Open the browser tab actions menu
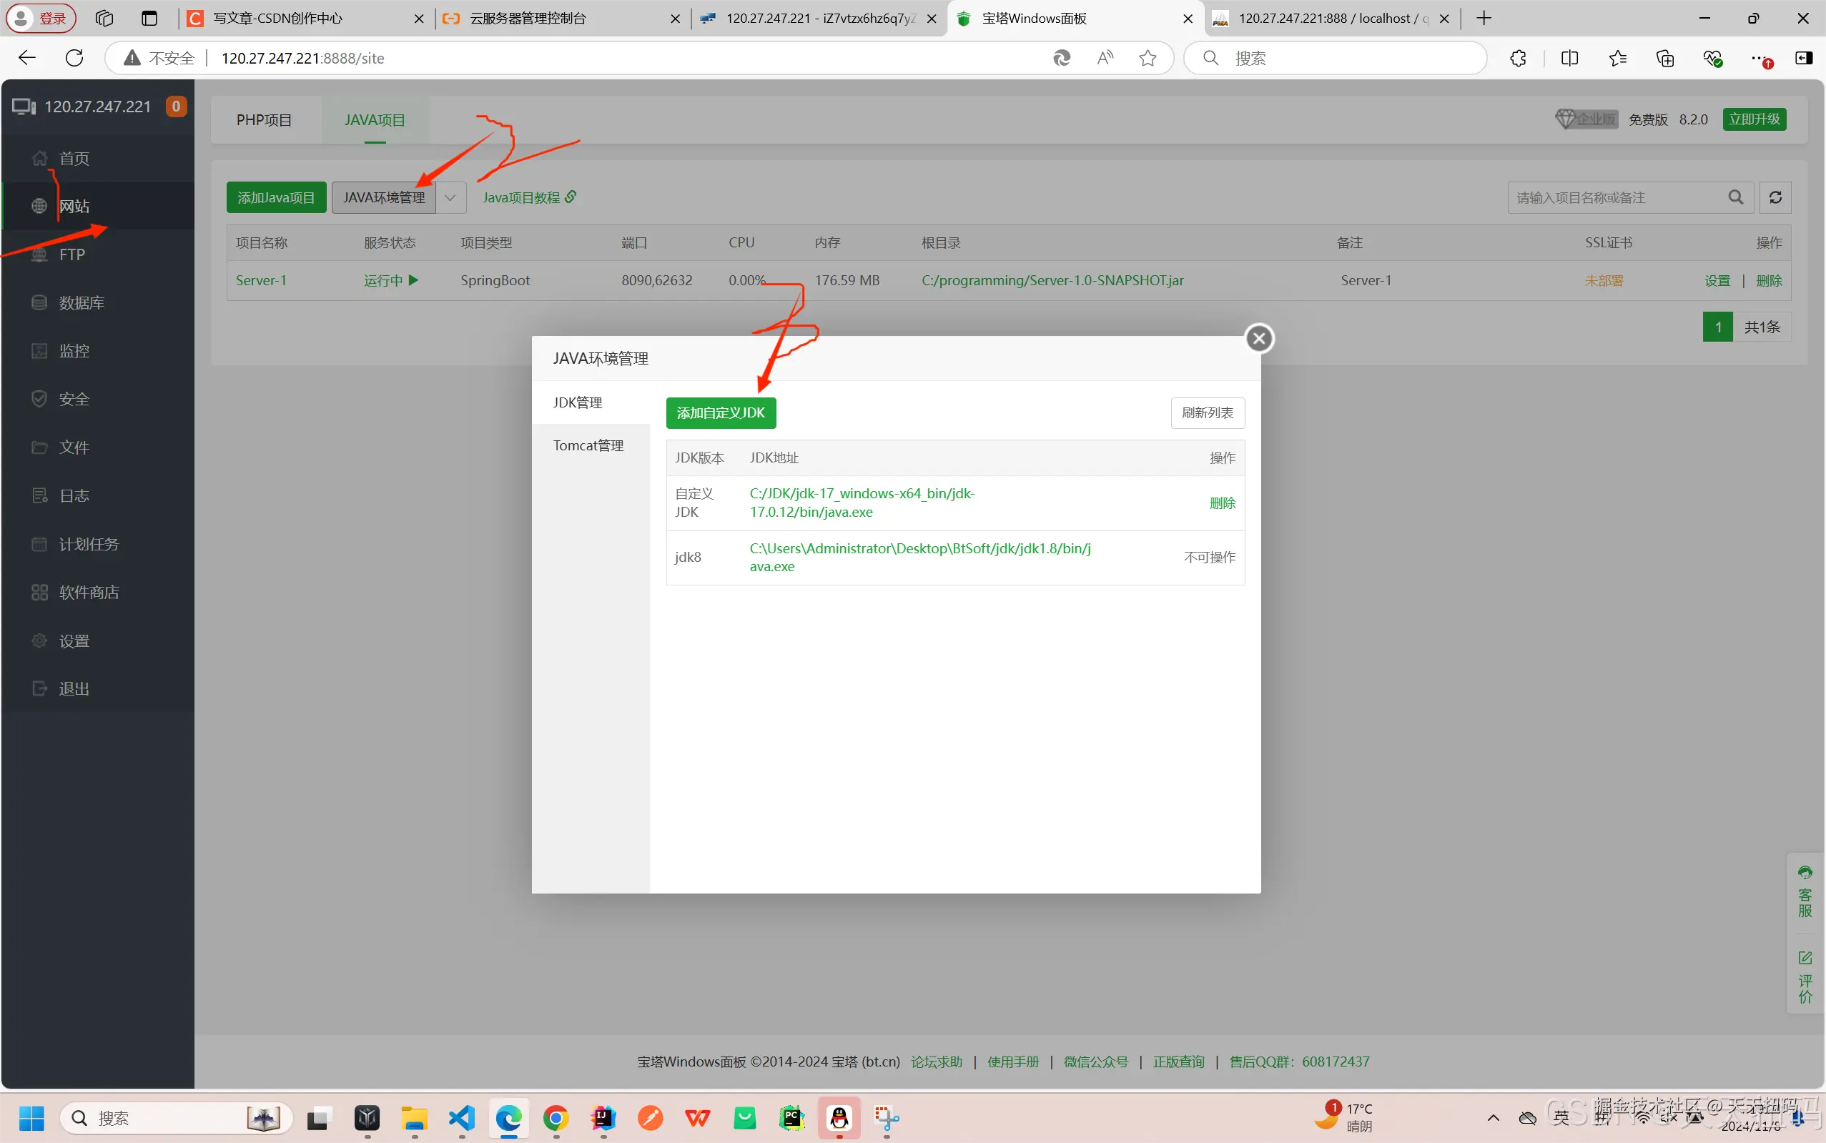The width and height of the screenshot is (1826, 1143). tap(149, 18)
